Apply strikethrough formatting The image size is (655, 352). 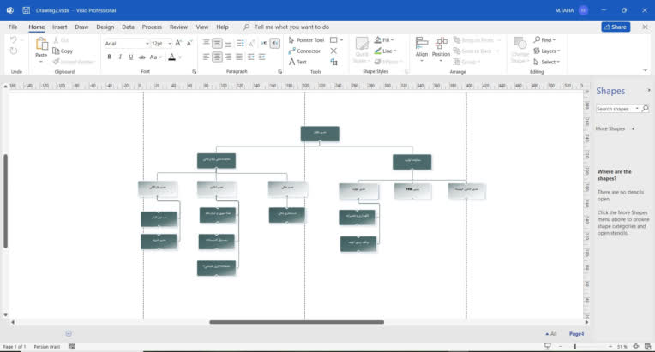[141, 57]
